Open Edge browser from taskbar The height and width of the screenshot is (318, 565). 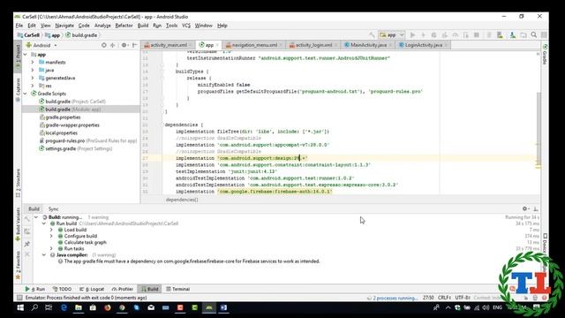tap(64, 307)
